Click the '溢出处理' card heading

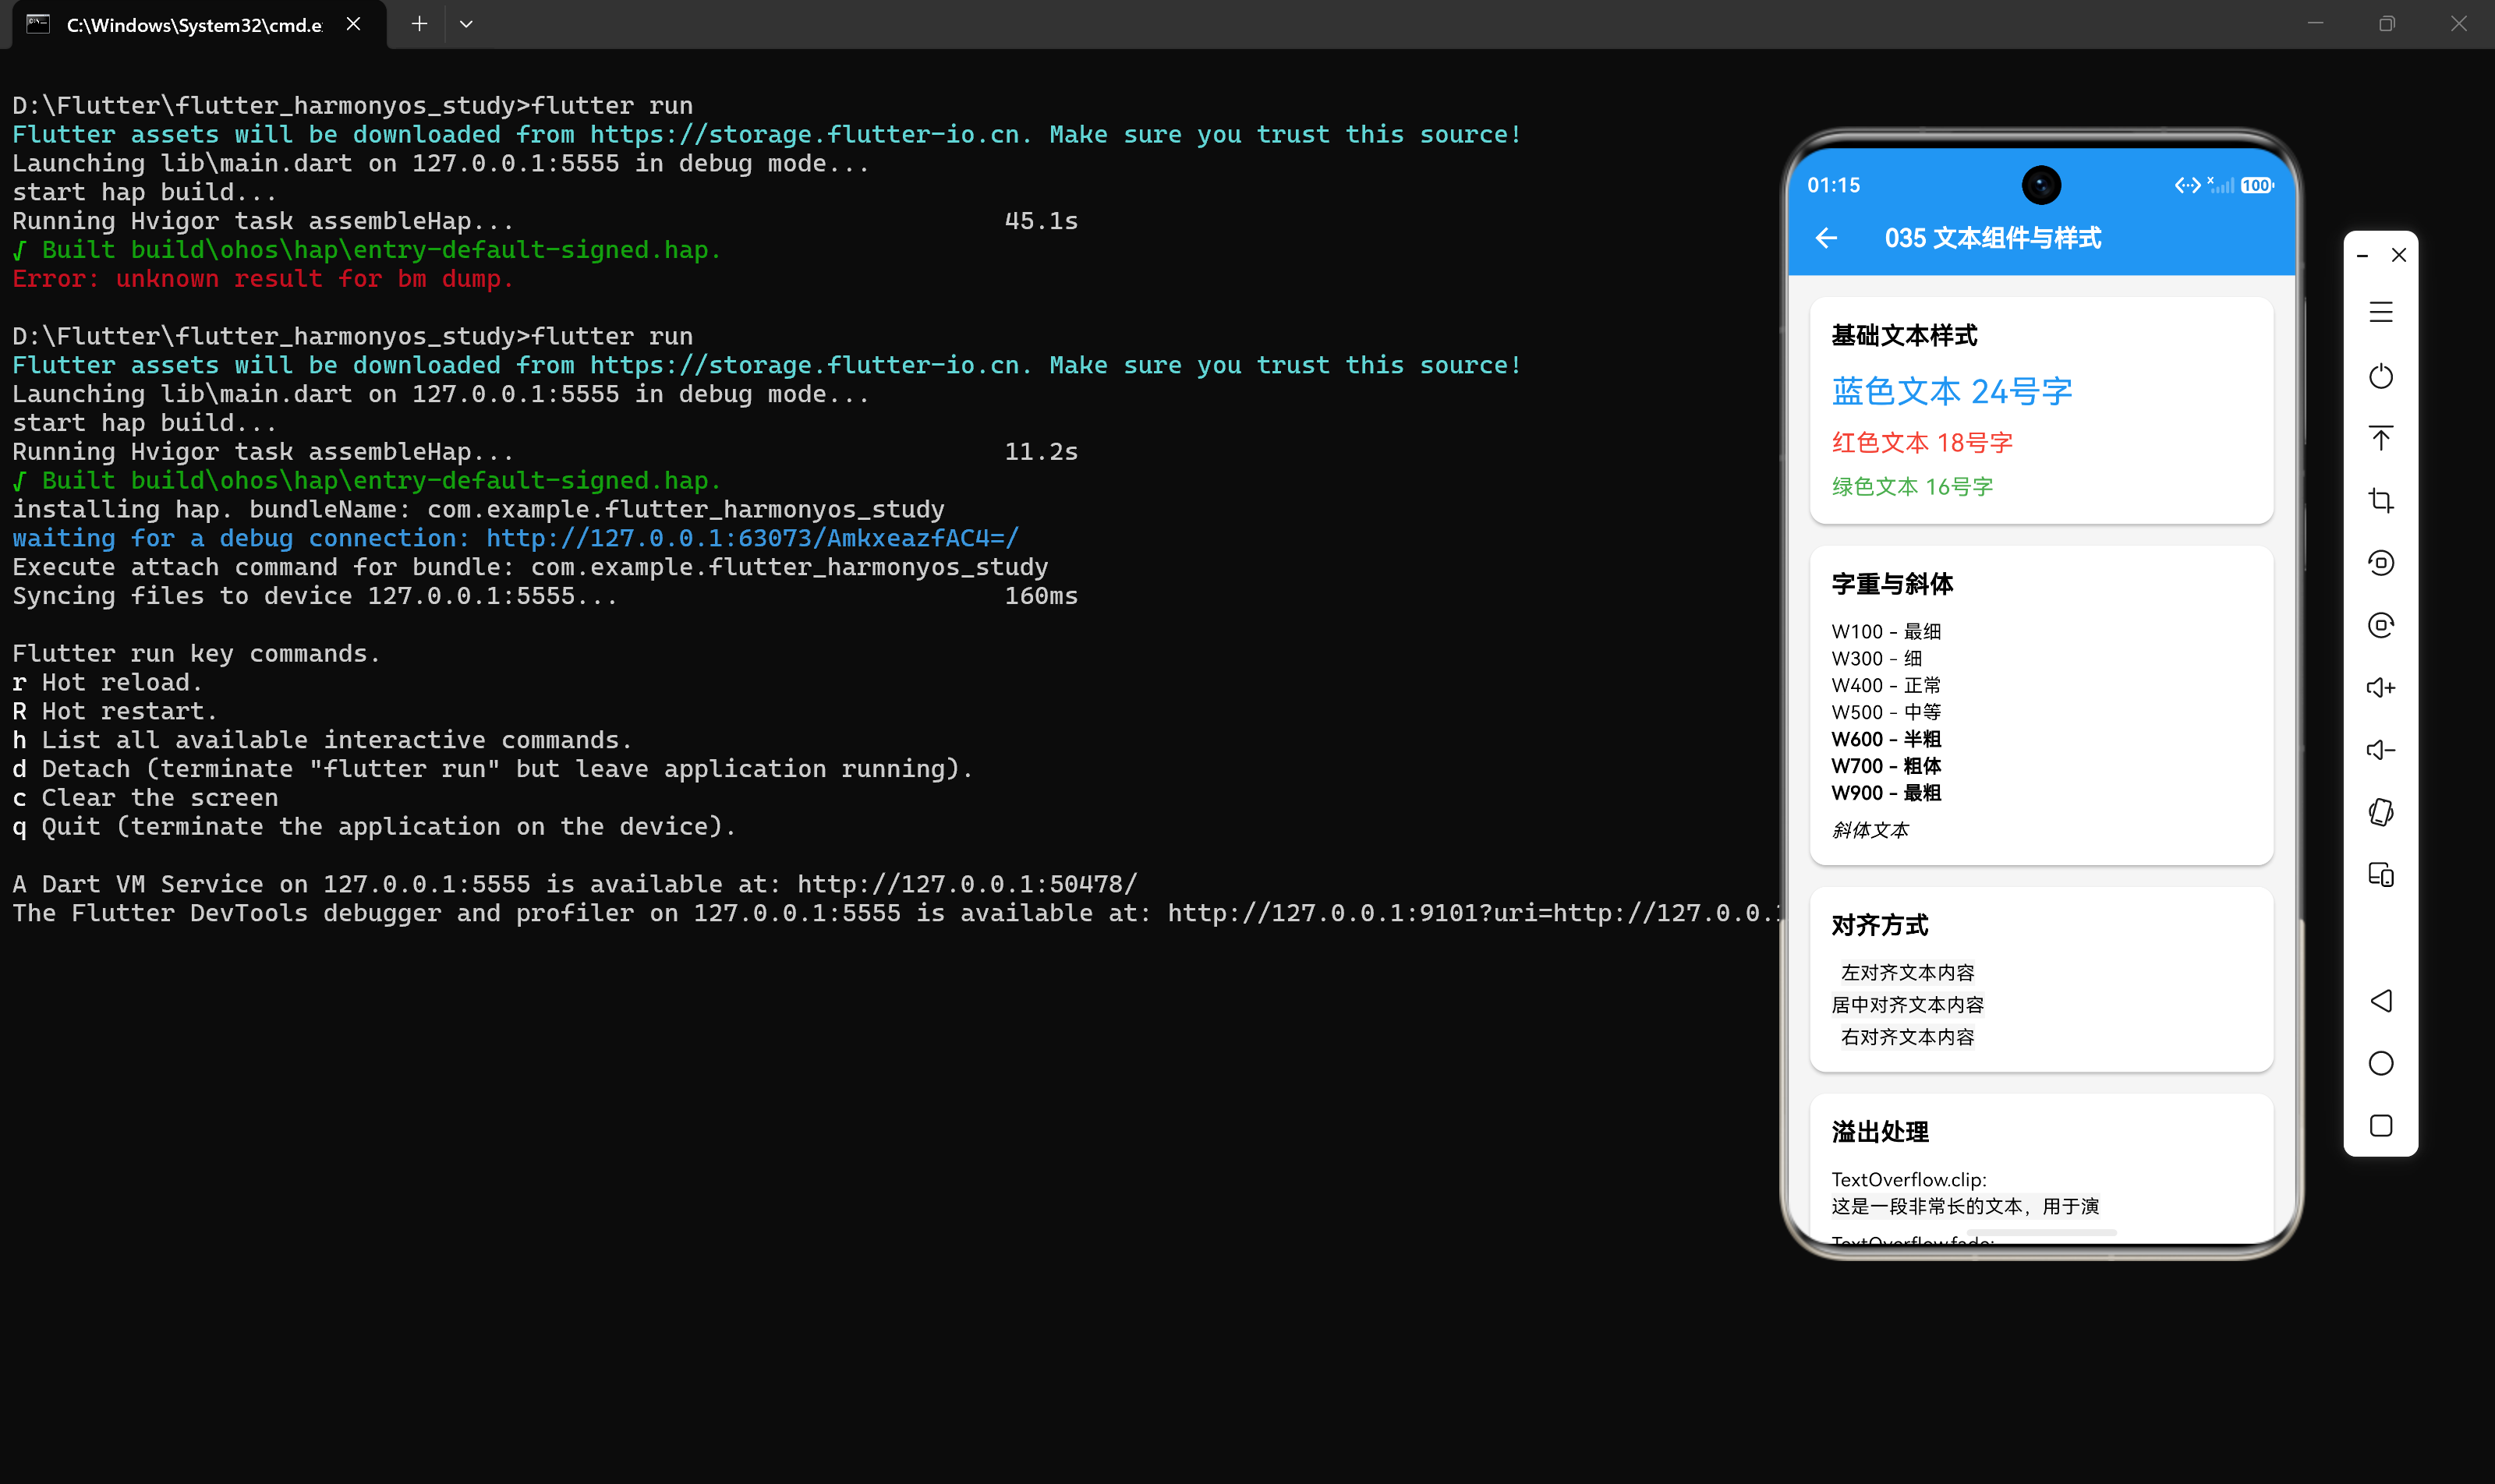tap(1880, 1133)
